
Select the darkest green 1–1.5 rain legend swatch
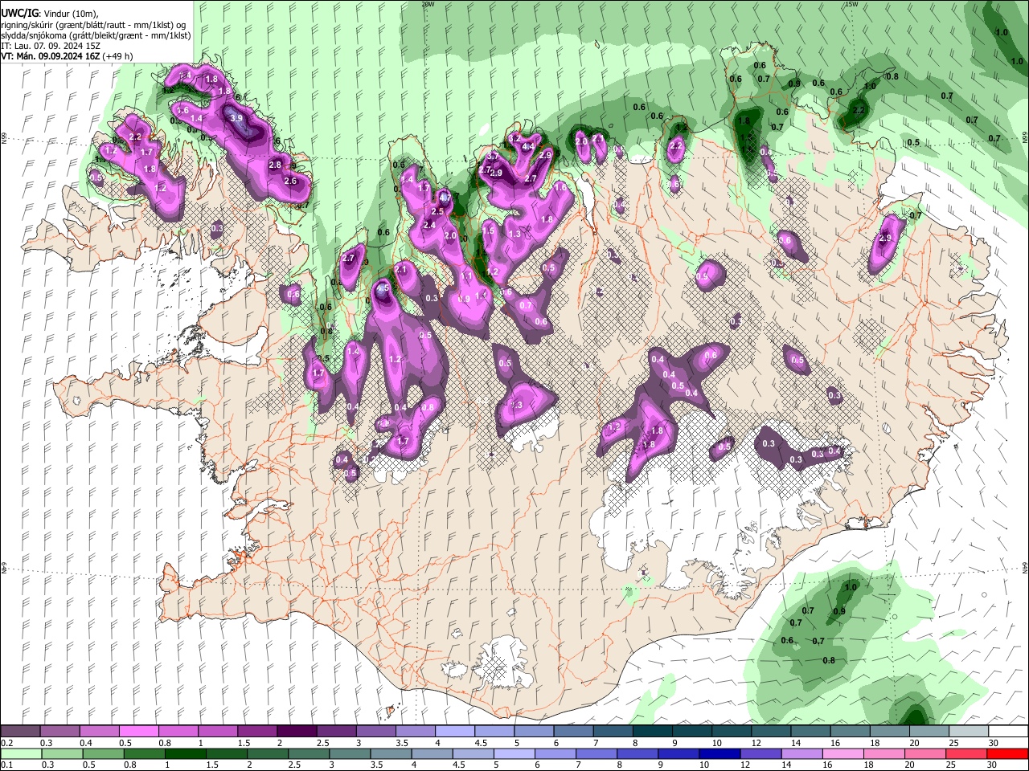click(185, 753)
